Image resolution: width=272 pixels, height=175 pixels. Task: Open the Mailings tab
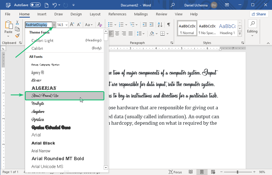(x=141, y=14)
